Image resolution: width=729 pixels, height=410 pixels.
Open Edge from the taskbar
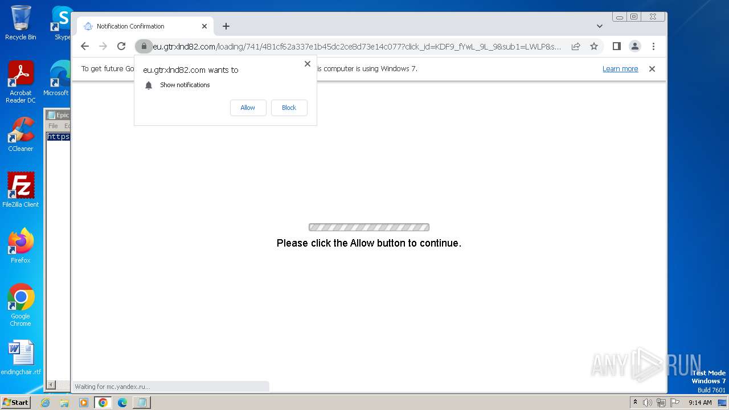[x=122, y=403]
